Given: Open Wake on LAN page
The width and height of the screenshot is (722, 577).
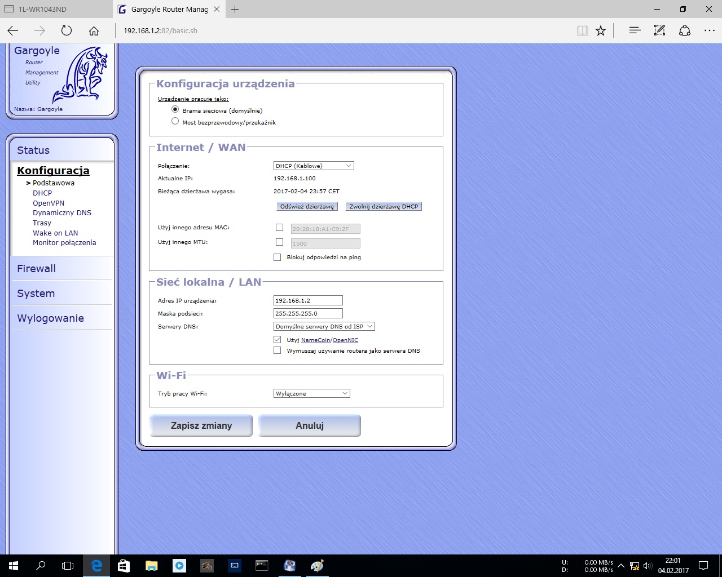Looking at the screenshot, I should (x=55, y=233).
